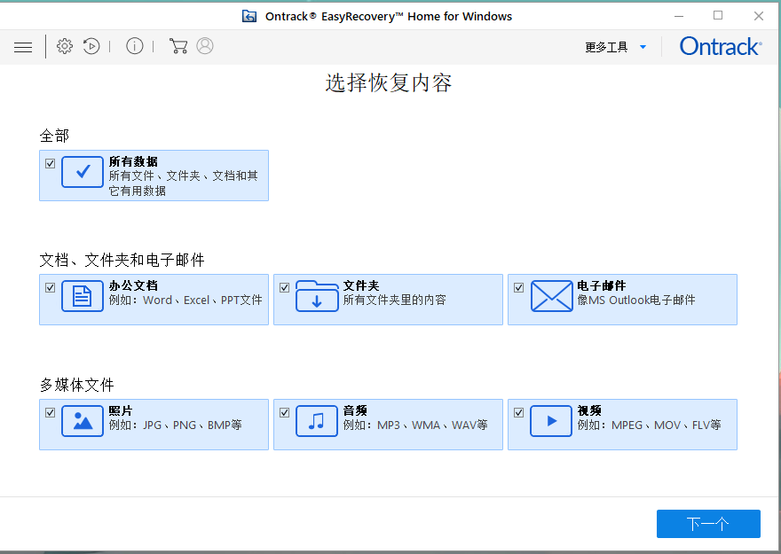Click the 全部 section label
The height and width of the screenshot is (554, 781).
click(x=54, y=136)
